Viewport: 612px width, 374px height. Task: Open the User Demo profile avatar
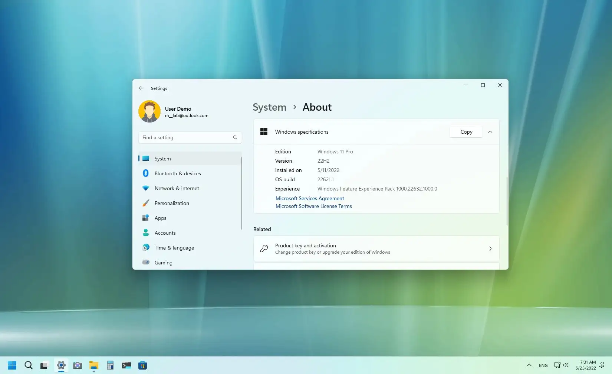point(149,111)
